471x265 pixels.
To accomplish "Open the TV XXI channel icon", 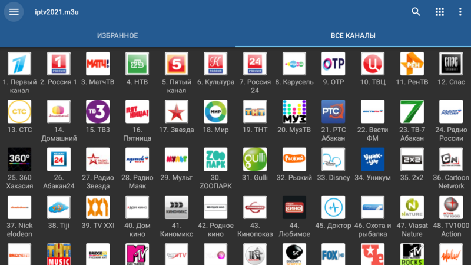I will coord(98,207).
